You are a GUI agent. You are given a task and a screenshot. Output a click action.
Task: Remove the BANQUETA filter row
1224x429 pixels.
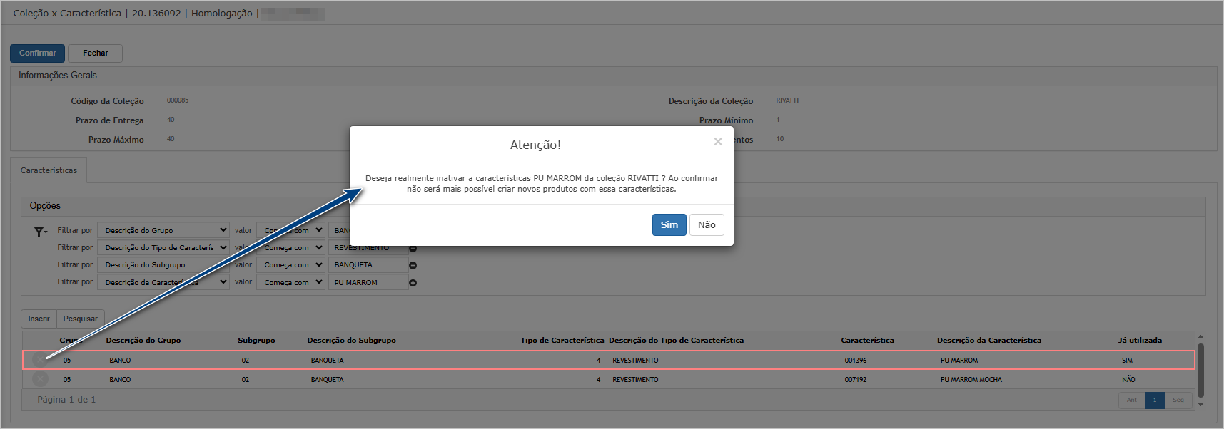pyautogui.click(x=413, y=265)
